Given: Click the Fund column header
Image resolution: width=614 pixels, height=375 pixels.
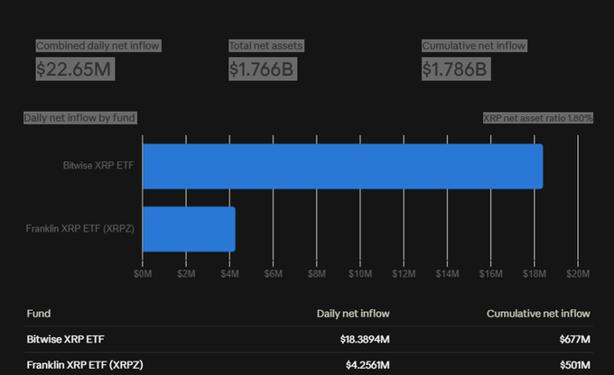Looking at the screenshot, I should [38, 314].
